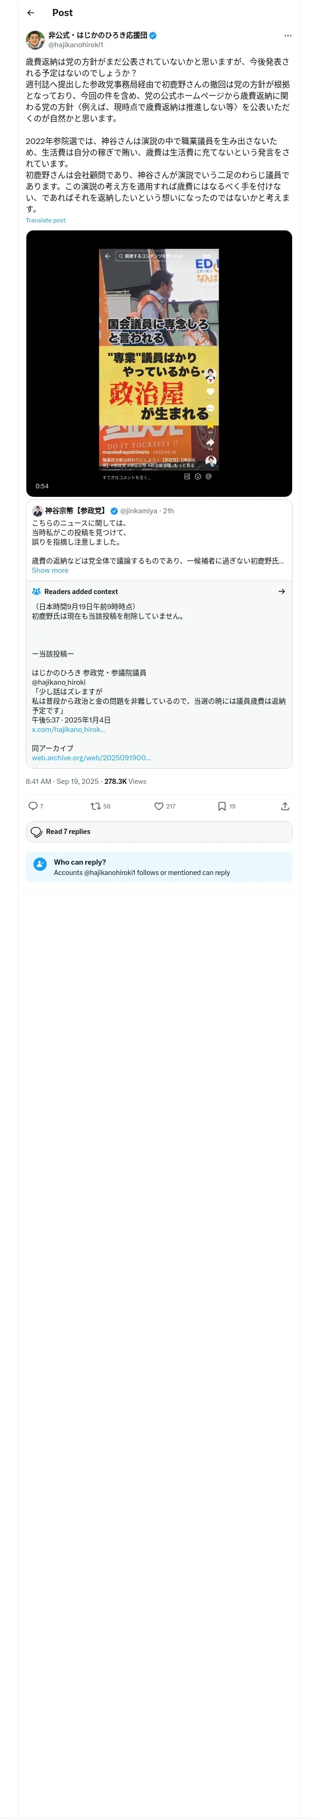Click the reply speech bubble icon

(33, 806)
